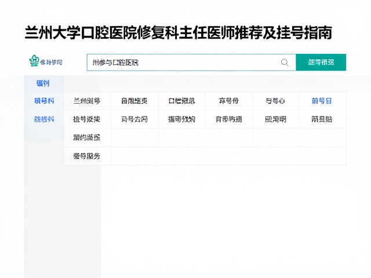Click the lone cell in row below 挂号 cell
The image size is (371, 278).
[87, 137]
